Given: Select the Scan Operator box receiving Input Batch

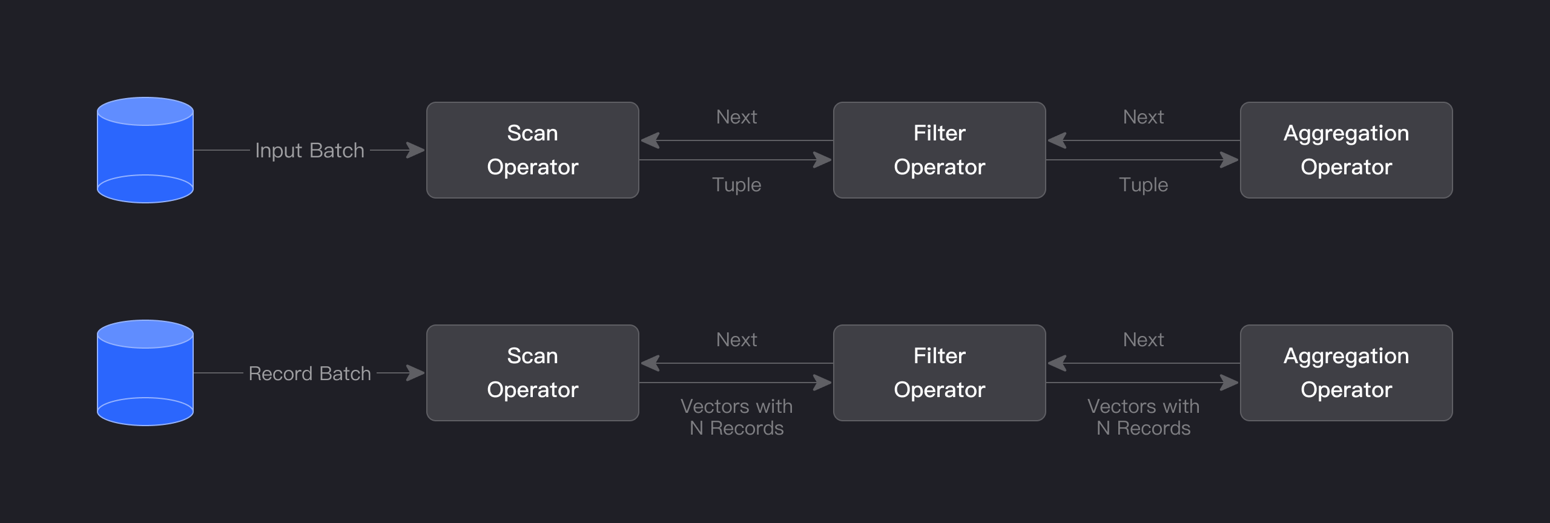Looking at the screenshot, I should click(532, 150).
